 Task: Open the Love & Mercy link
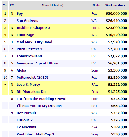coord(28,85)
